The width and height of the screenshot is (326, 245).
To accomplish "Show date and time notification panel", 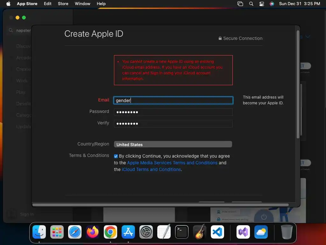I will (299, 4).
